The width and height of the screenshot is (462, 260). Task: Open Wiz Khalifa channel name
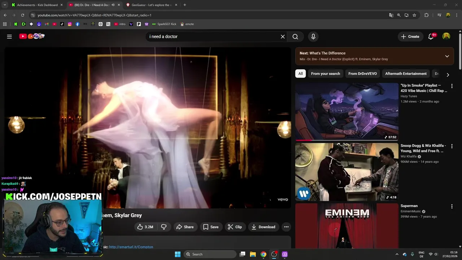(x=409, y=156)
